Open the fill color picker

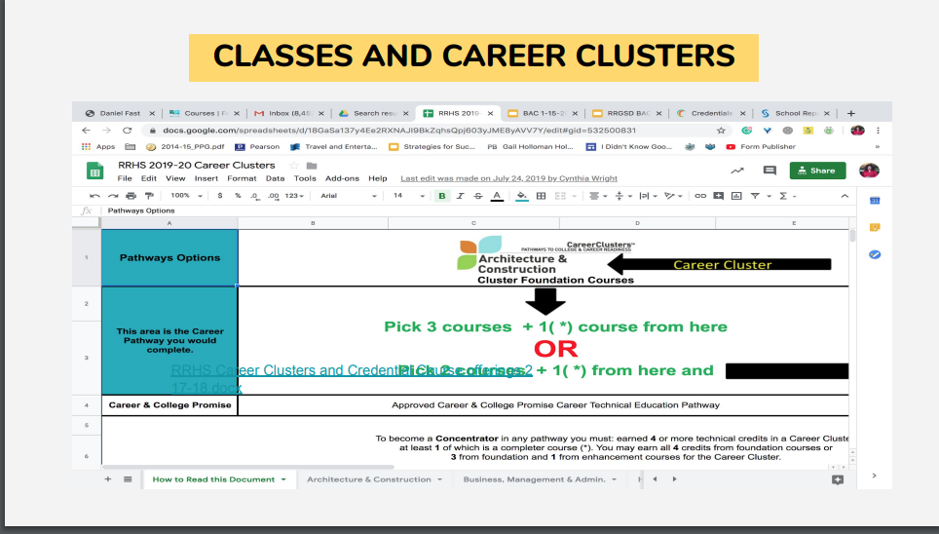click(x=522, y=196)
